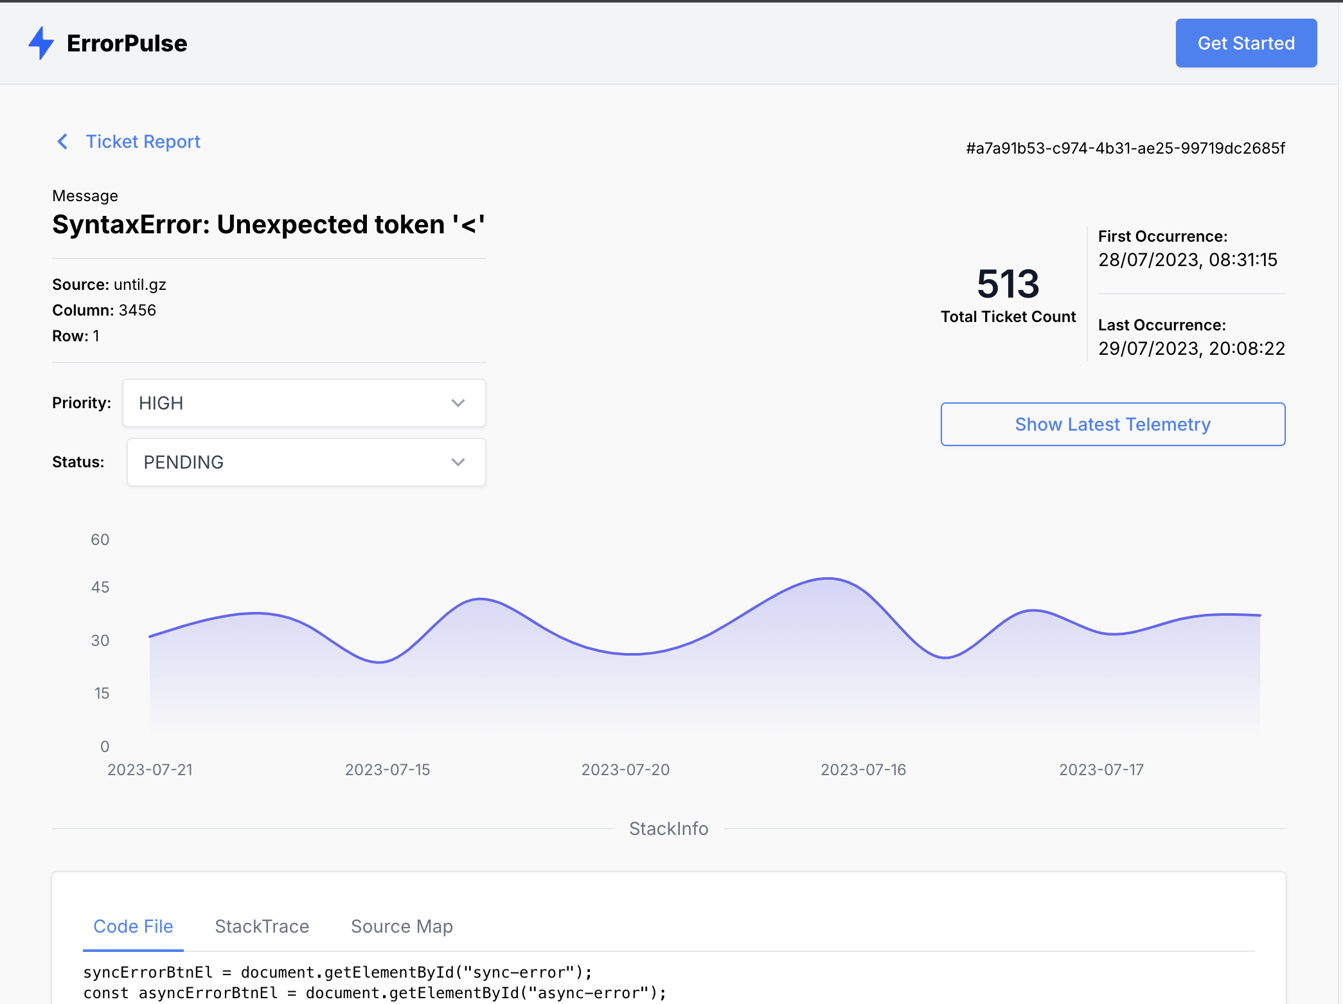Click the chart peak near 2023-07-16
This screenshot has height=1004, width=1343.
828,578
